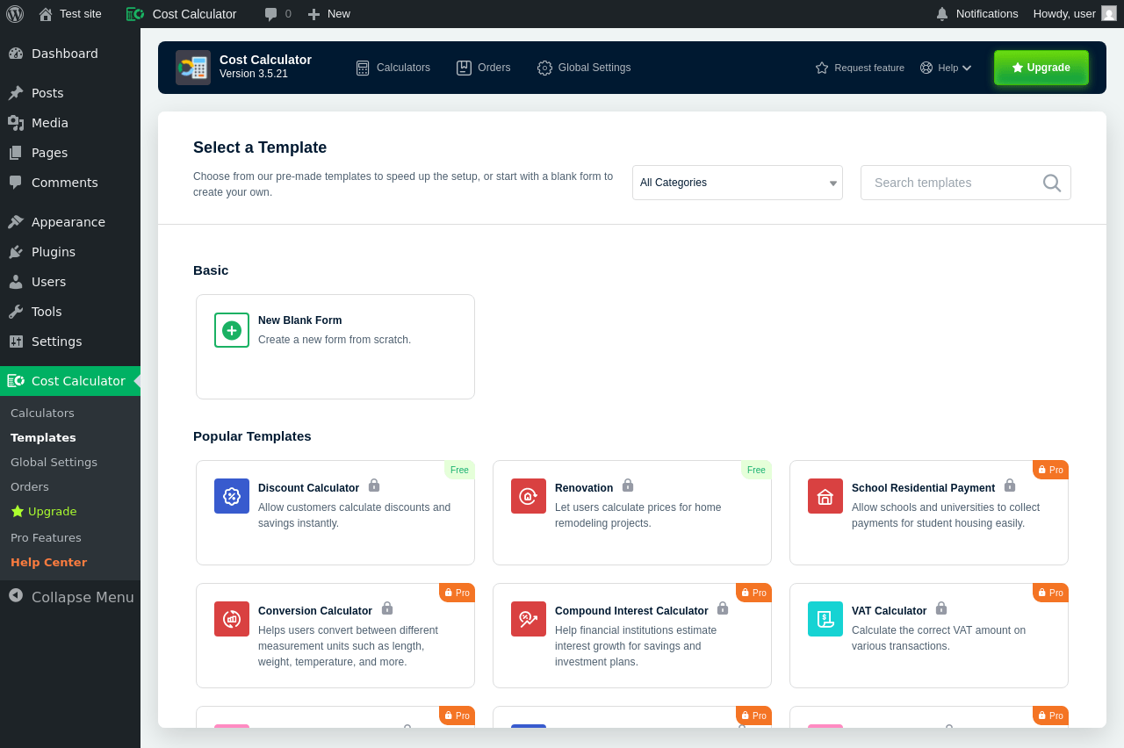Click Howdy, user account text
The image size is (1124, 748).
tap(1064, 14)
